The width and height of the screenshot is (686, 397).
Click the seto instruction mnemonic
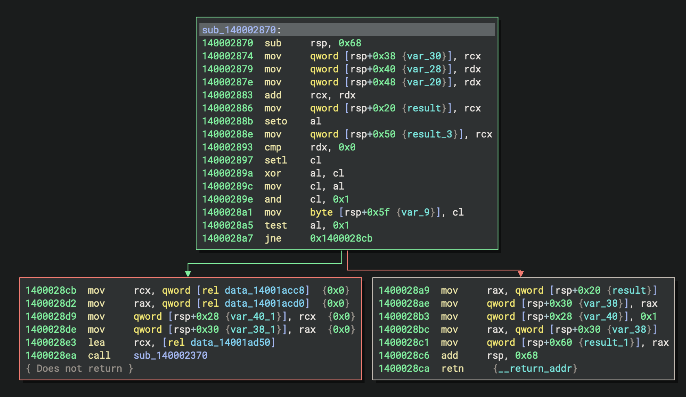[x=275, y=121]
